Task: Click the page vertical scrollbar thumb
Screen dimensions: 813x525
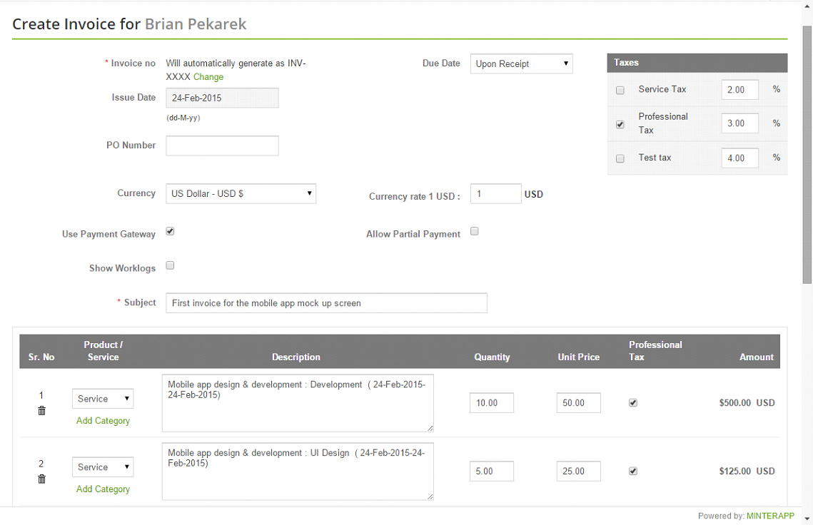Action: 807,155
